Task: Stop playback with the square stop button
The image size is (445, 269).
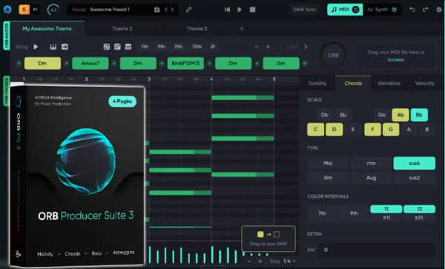Action: point(252,10)
